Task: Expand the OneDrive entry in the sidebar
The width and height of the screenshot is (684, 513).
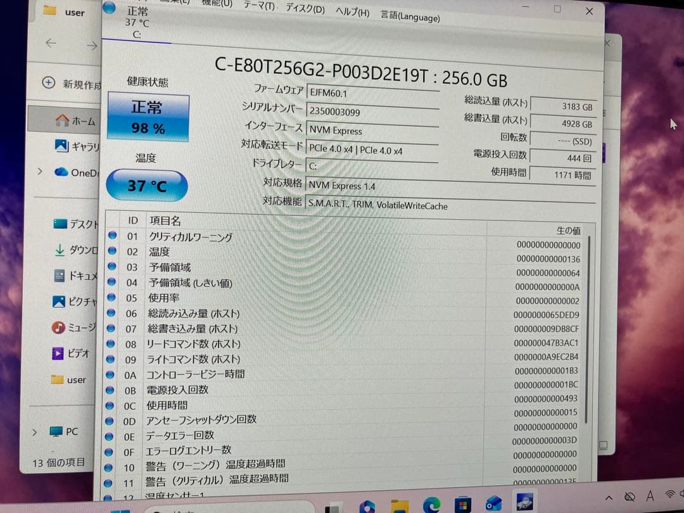Action: pyautogui.click(x=39, y=172)
